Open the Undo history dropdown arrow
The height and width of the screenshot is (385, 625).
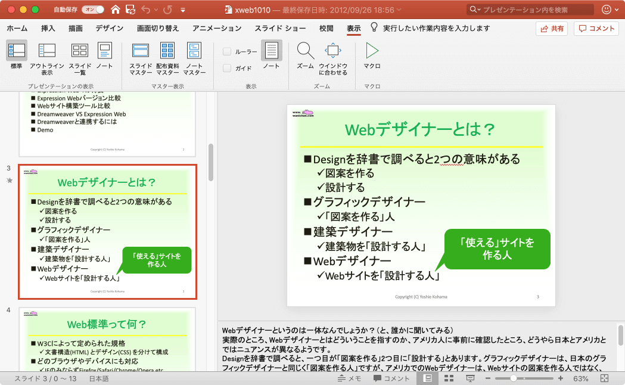156,10
